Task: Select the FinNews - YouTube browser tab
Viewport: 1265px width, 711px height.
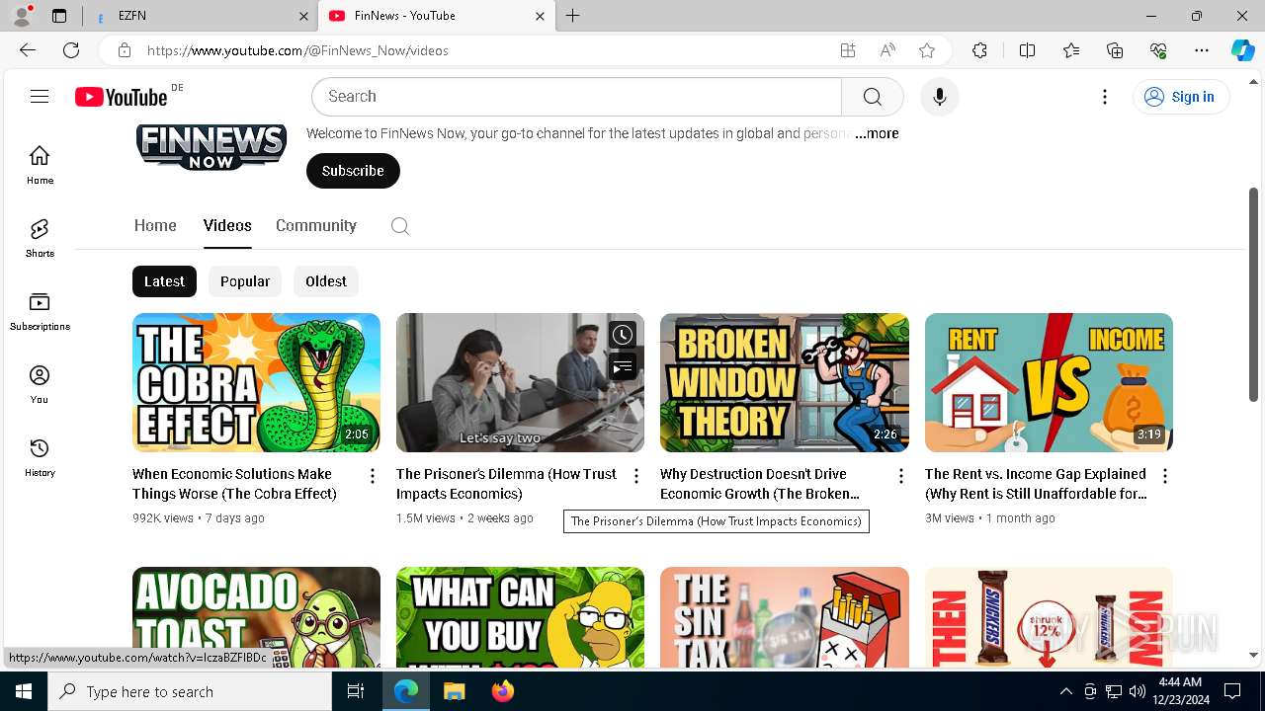Action: 436,16
